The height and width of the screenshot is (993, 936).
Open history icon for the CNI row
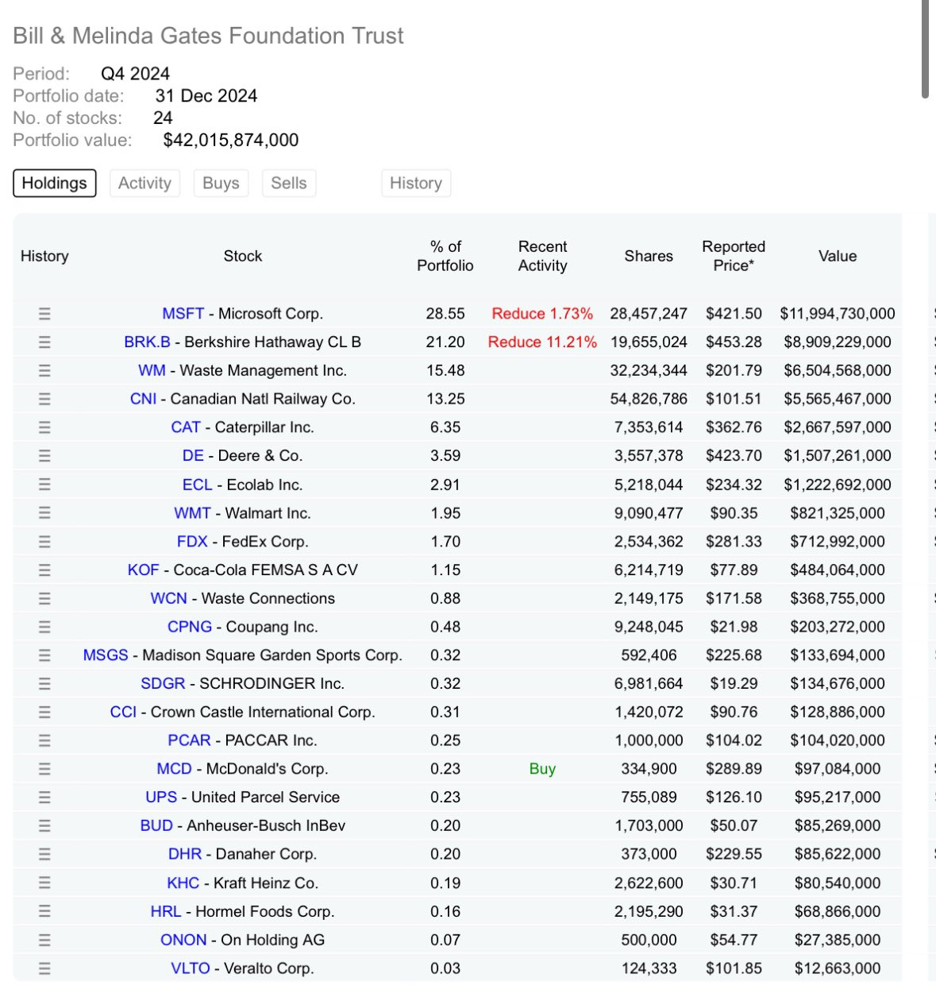click(x=44, y=399)
